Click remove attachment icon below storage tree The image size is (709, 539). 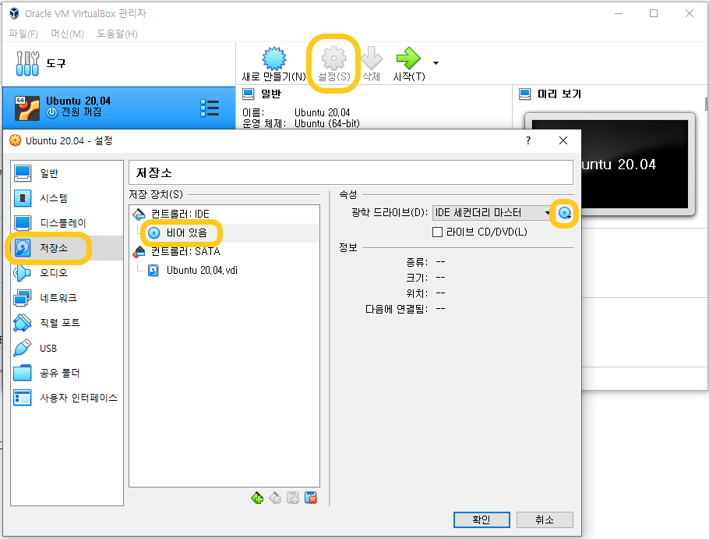[x=311, y=498]
